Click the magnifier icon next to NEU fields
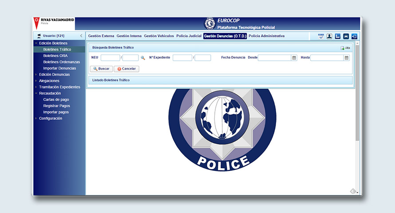 click(143, 58)
